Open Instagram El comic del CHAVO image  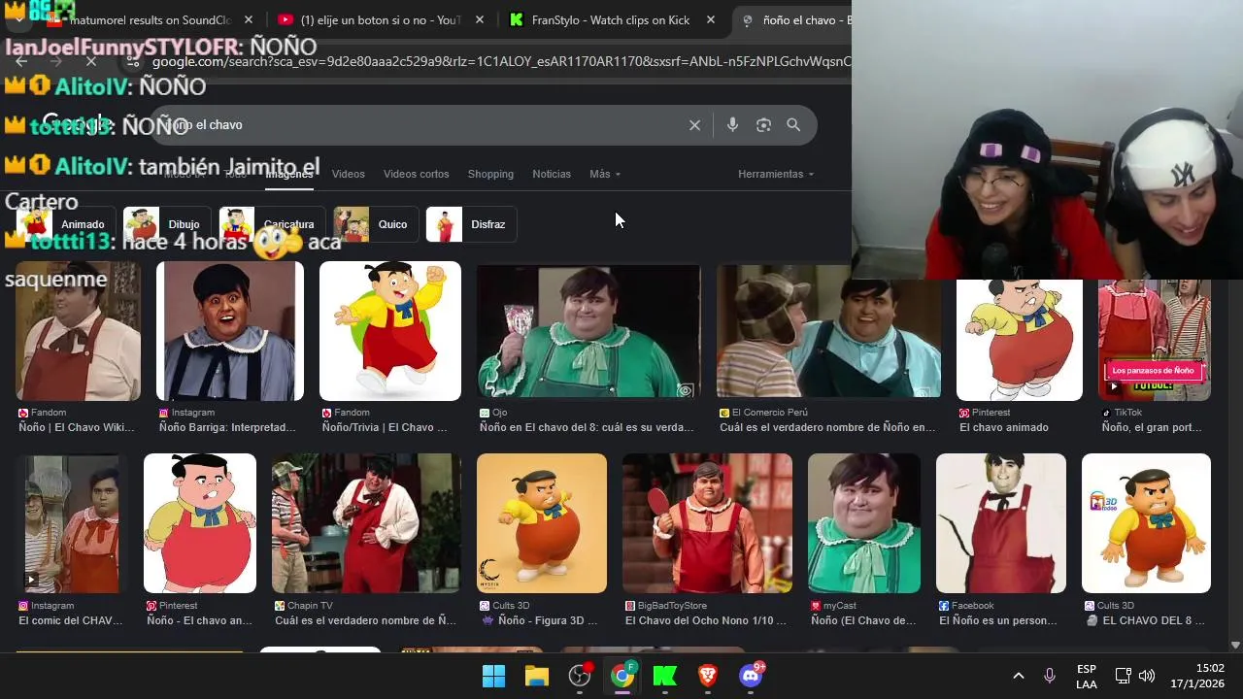(72, 523)
